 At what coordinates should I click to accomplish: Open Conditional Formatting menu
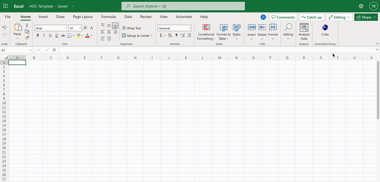206,32
